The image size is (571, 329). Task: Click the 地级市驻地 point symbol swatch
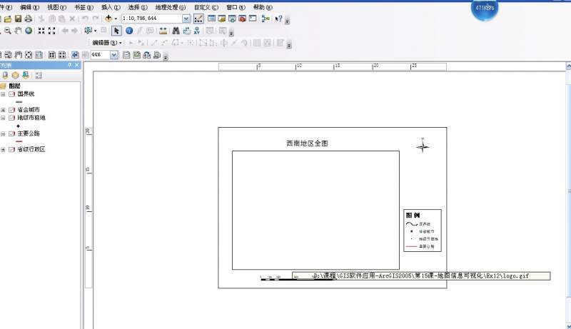click(x=19, y=126)
